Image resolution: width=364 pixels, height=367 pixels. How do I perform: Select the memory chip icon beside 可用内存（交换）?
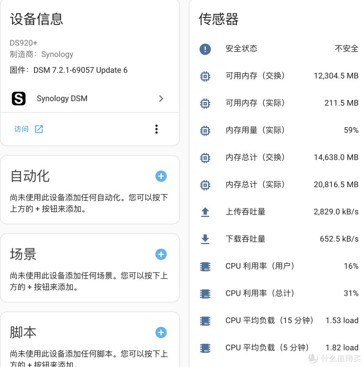tap(205, 76)
